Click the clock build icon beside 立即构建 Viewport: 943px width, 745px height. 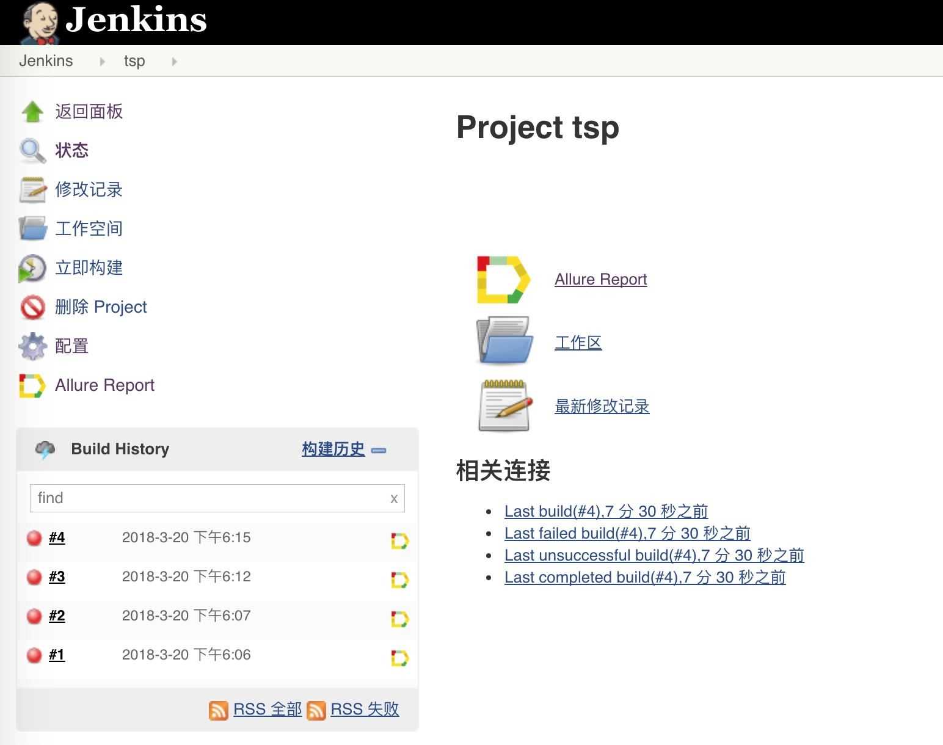click(32, 268)
